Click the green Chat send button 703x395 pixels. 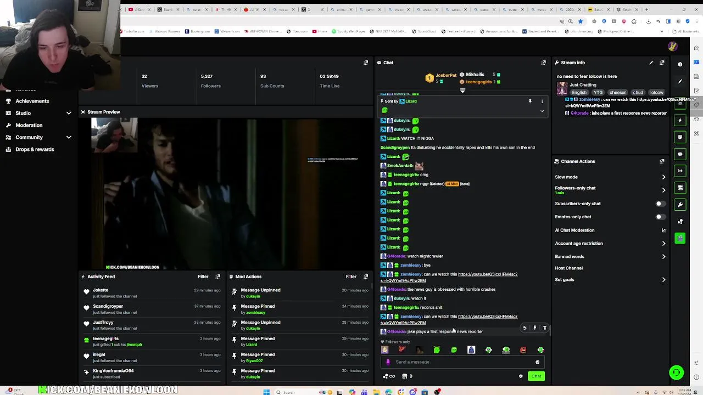click(x=536, y=376)
